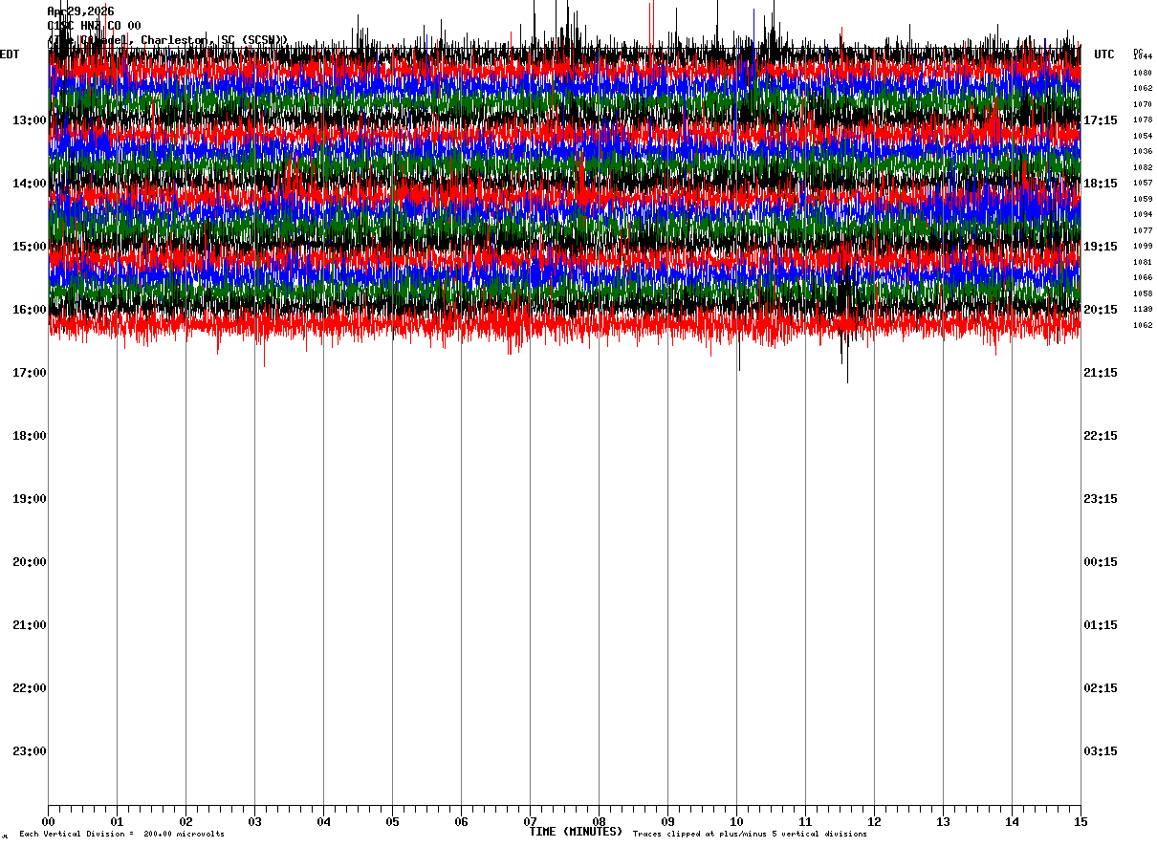
Task: Select the 20:15 UTC time label
Action: [x=1101, y=310]
